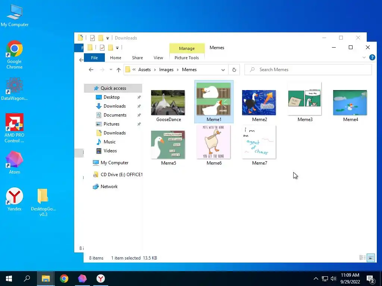Open Videos in navigation pane
This screenshot has height=286, width=382.
point(110,151)
